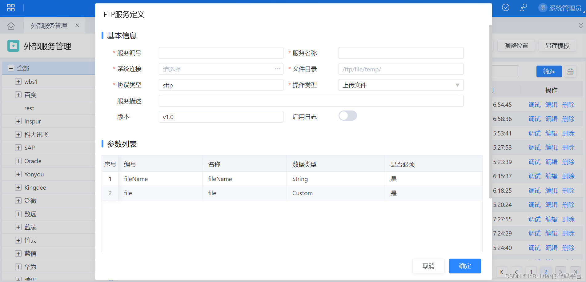Toggle the 启用日志 switch
This screenshot has width=586, height=282.
tap(347, 116)
